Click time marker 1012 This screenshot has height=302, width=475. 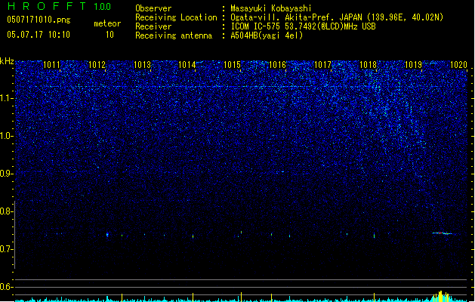pyautogui.click(x=97, y=65)
